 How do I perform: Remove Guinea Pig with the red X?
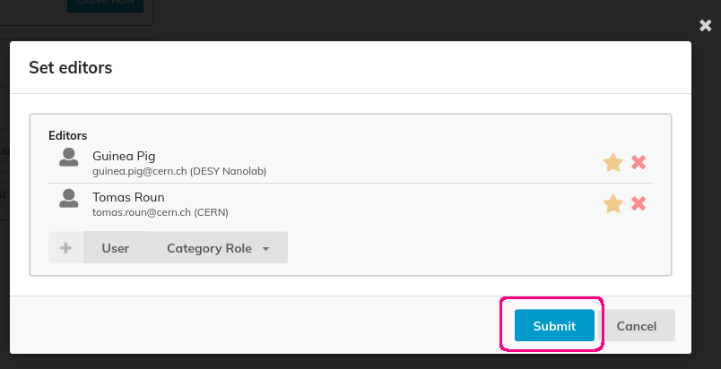tap(638, 162)
